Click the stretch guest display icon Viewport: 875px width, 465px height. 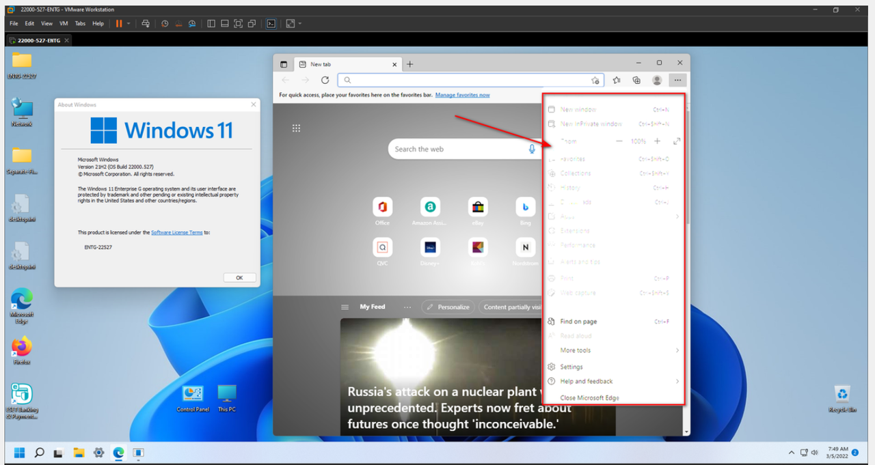point(290,23)
